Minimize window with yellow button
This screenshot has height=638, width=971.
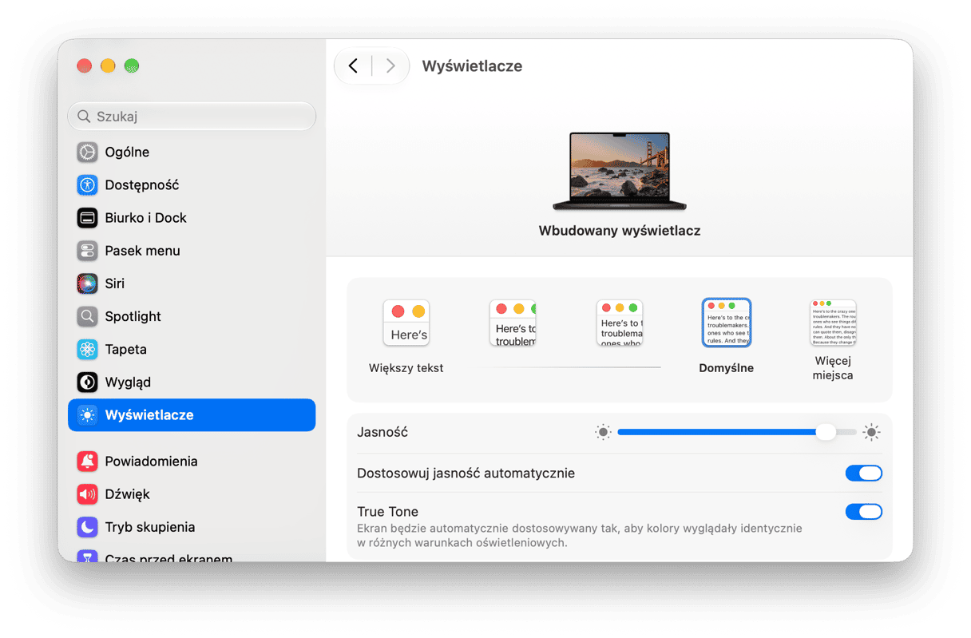pos(108,65)
